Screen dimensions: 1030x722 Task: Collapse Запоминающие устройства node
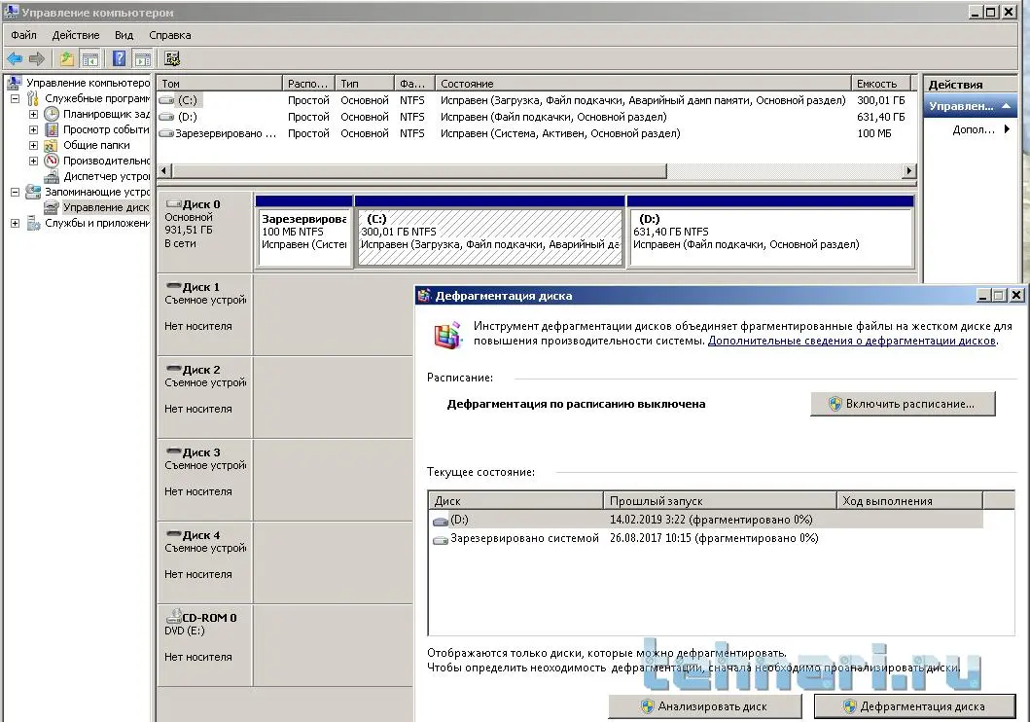pyautogui.click(x=16, y=193)
